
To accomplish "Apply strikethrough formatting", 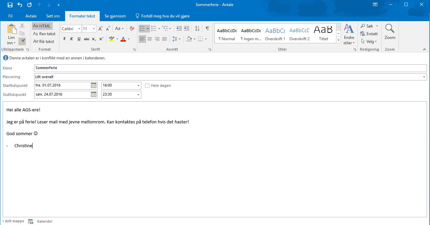I will point(87,39).
